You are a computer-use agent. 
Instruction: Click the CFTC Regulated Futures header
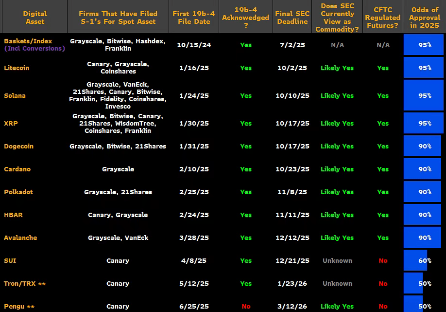point(382,18)
